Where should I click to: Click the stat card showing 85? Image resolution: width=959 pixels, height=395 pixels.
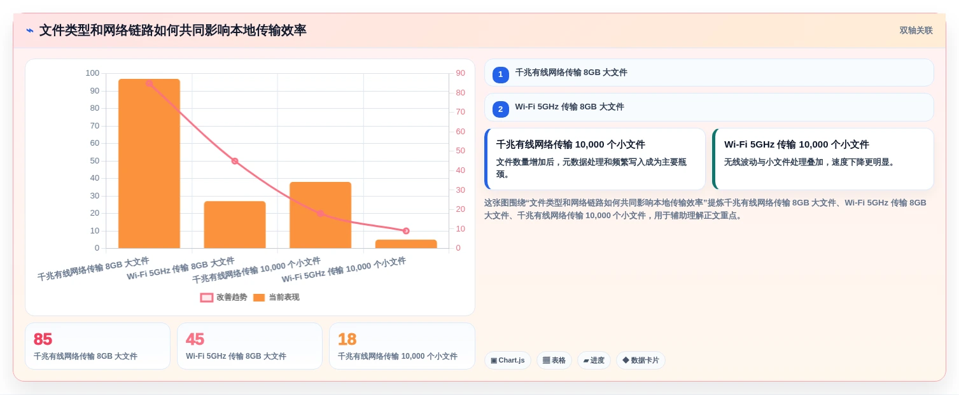click(97, 346)
